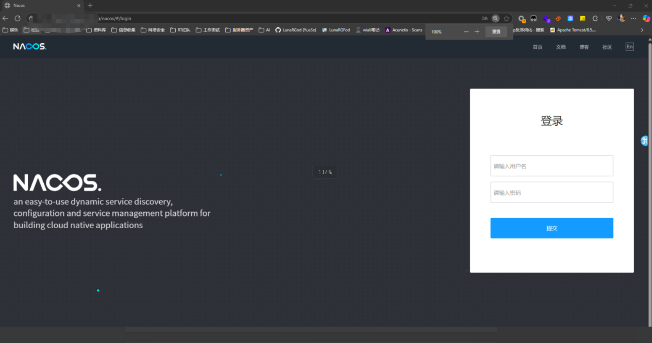The image size is (652, 343).
Task: Click the NACOS logo in the page header
Action: pos(30,46)
